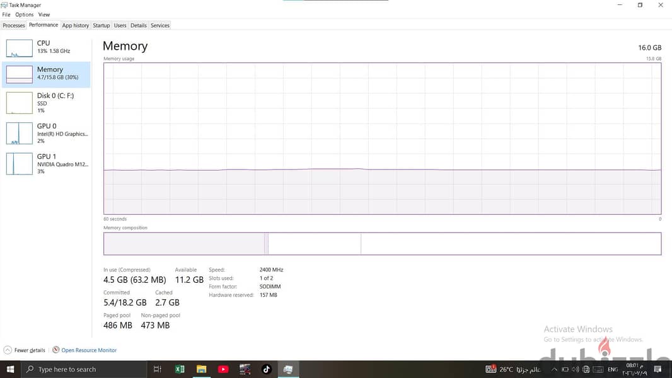Open the weather widget showing 26°C
The width and height of the screenshot is (672, 378).
[x=513, y=369]
